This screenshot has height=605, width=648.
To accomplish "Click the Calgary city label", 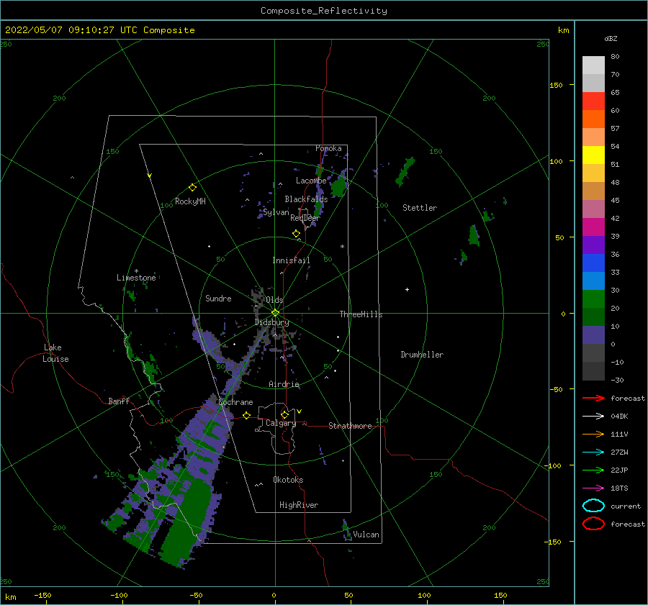I will (281, 423).
